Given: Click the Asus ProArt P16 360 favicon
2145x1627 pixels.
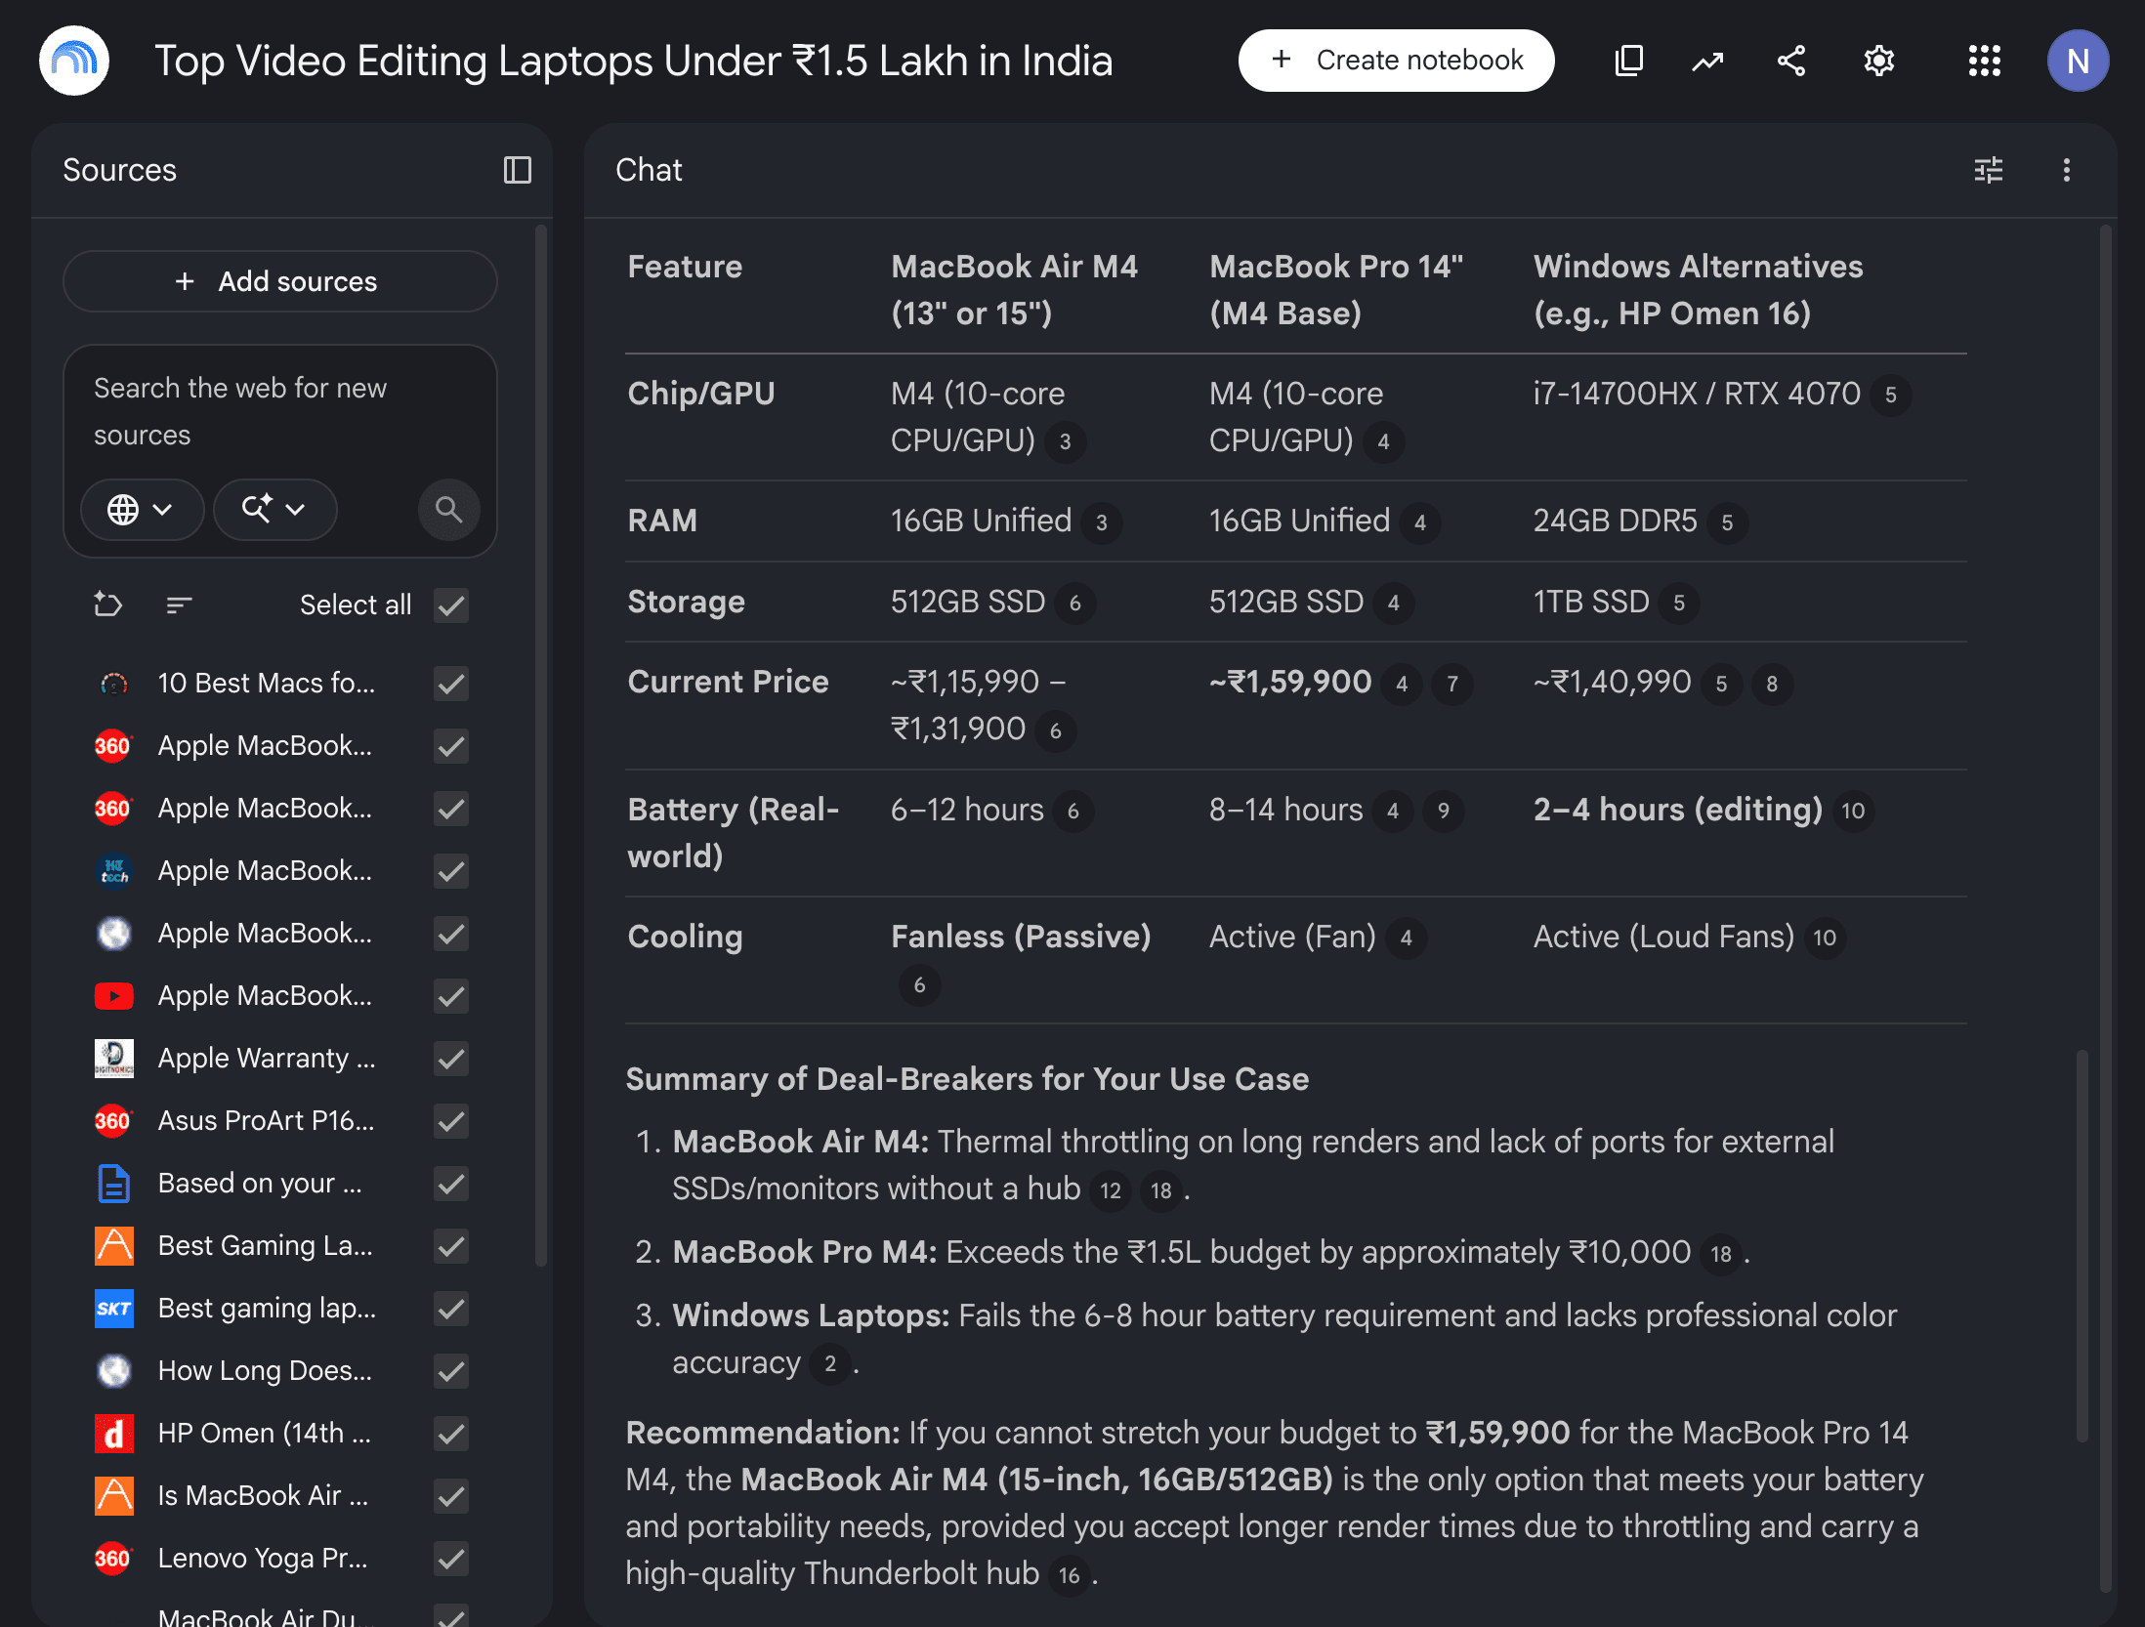Looking at the screenshot, I should [113, 1121].
